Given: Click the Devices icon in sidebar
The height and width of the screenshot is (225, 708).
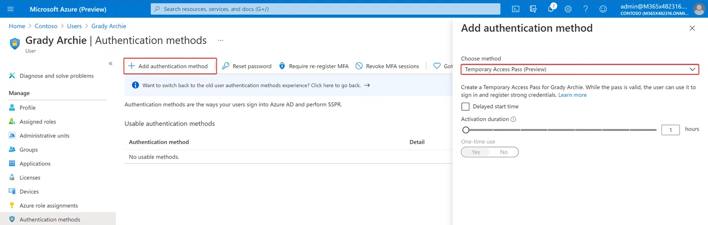Looking at the screenshot, I should [12, 192].
